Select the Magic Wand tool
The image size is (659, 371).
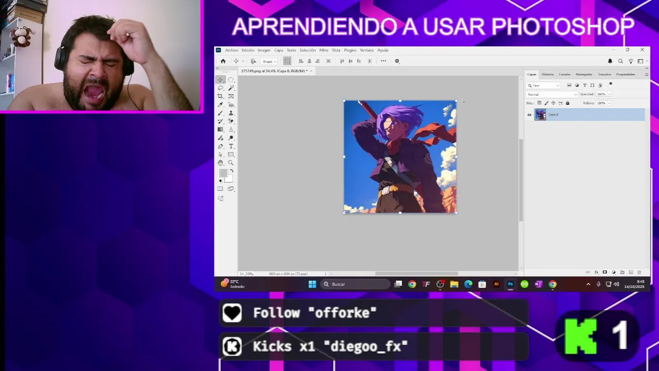pyautogui.click(x=231, y=88)
